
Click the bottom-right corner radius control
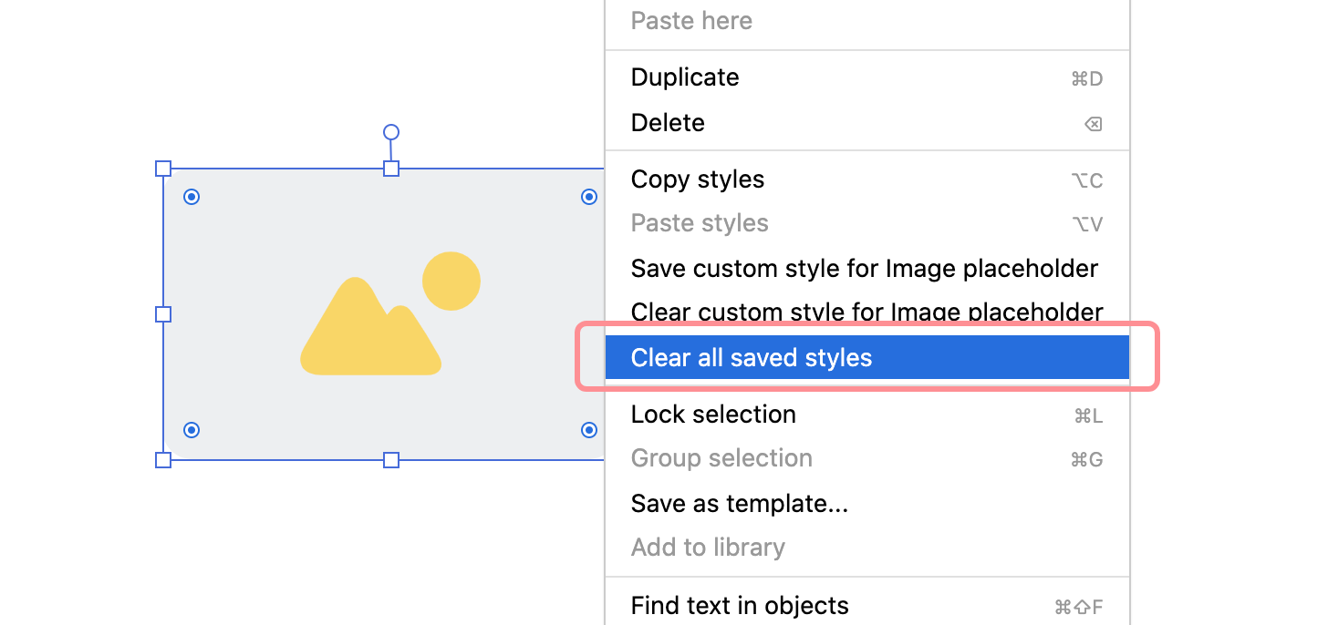(x=588, y=429)
